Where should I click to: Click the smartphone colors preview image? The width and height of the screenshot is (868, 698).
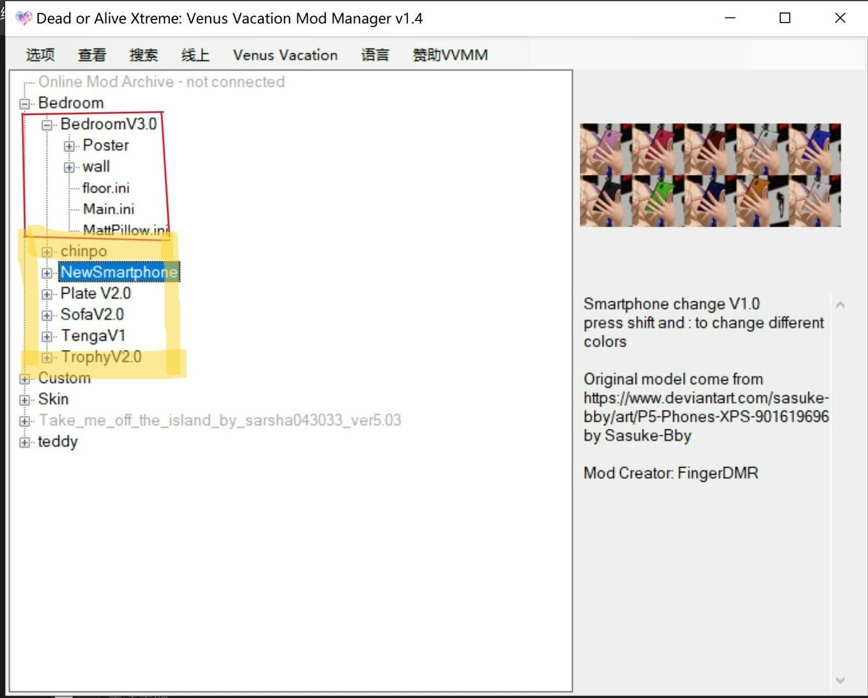click(x=710, y=174)
